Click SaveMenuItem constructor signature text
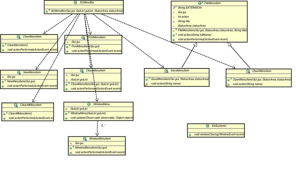This screenshot has width=296, height=181. 180,79
